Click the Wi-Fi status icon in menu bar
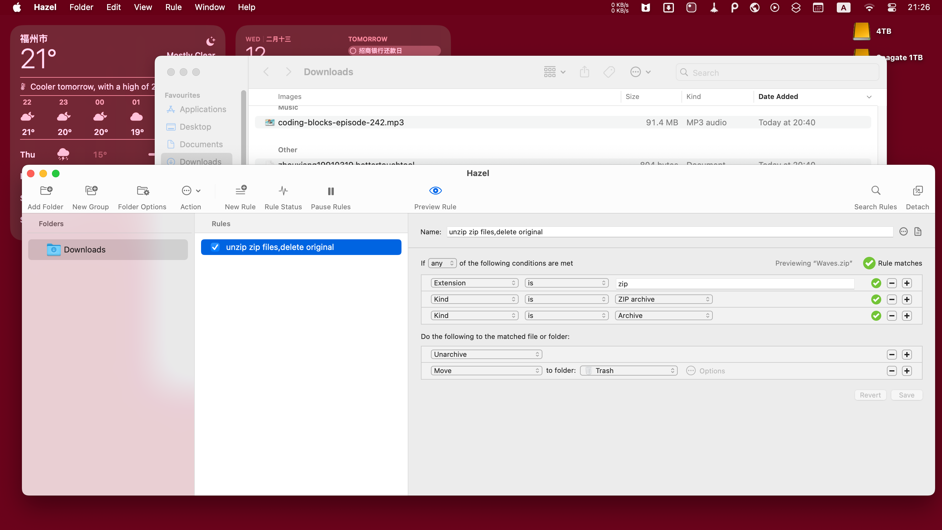 (869, 7)
